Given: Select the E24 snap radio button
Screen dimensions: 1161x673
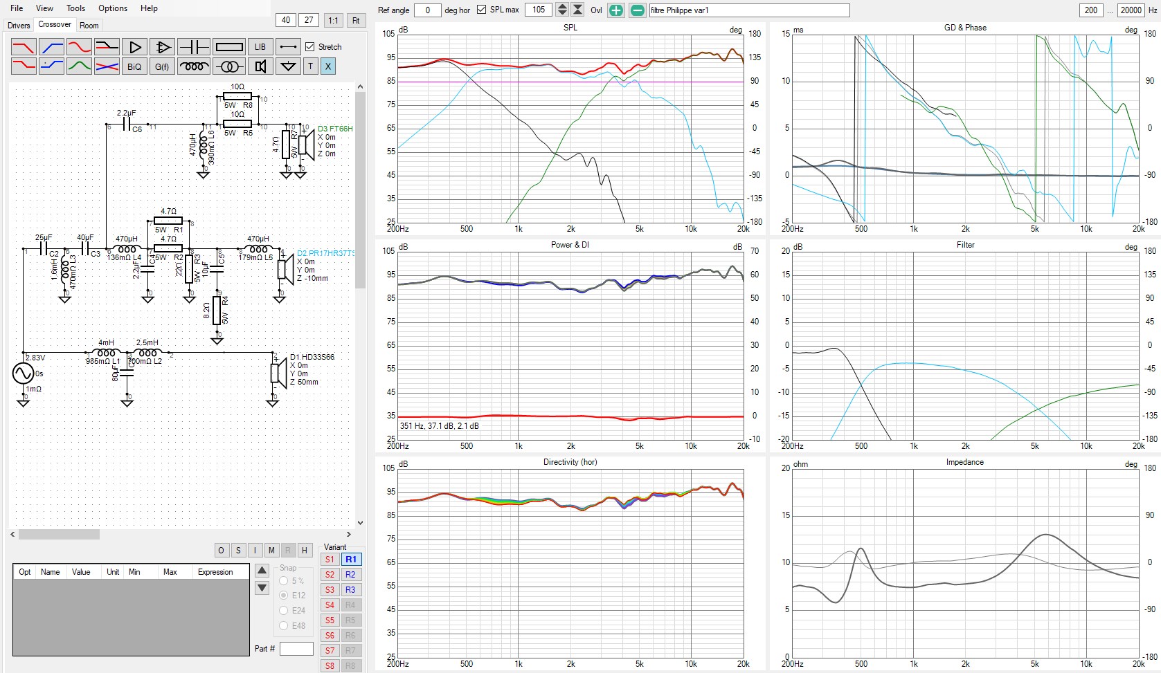Looking at the screenshot, I should [x=284, y=611].
